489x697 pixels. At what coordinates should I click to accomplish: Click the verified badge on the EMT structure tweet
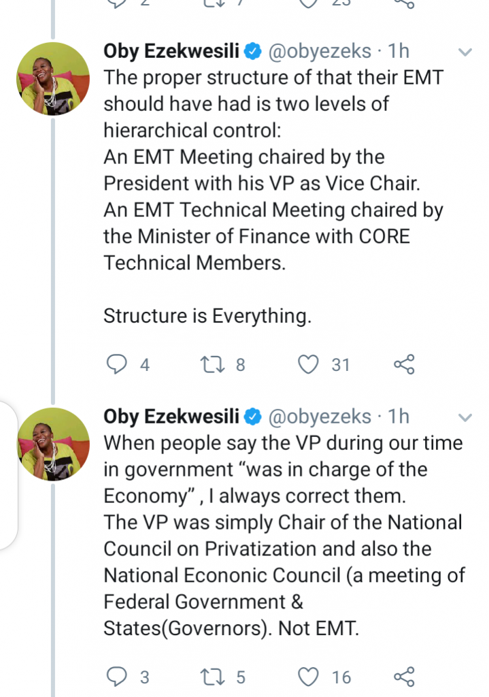point(253,52)
